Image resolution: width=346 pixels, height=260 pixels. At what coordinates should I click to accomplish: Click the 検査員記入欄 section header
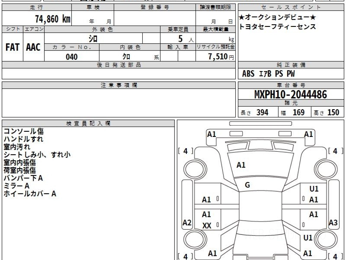point(88,123)
